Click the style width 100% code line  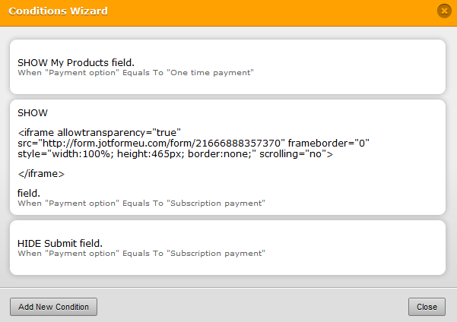pyautogui.click(x=173, y=153)
